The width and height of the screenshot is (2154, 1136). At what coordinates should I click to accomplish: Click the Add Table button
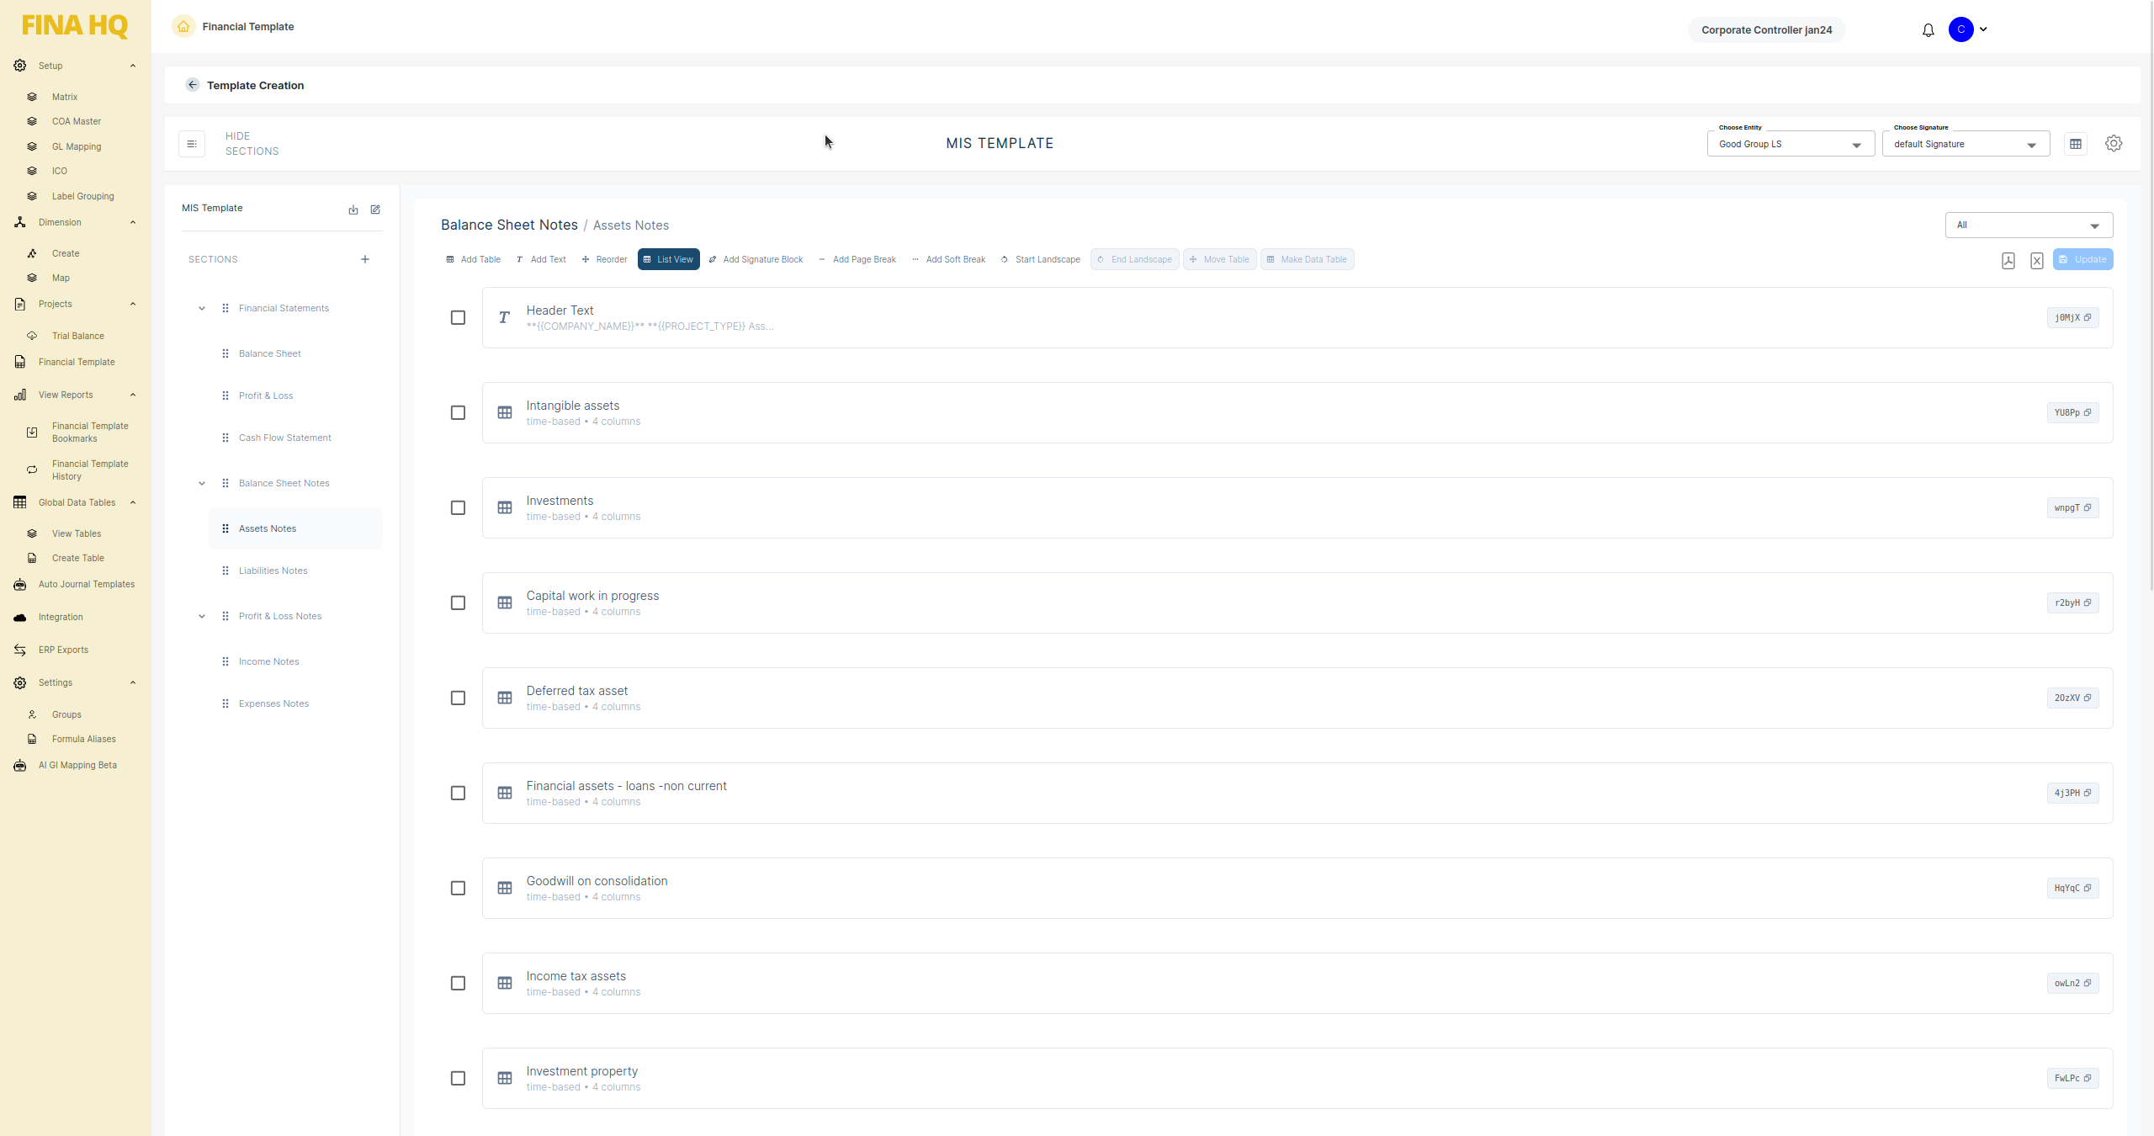[473, 259]
